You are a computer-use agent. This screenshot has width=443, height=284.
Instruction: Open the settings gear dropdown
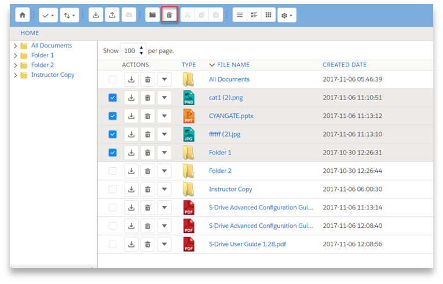pyautogui.click(x=287, y=15)
